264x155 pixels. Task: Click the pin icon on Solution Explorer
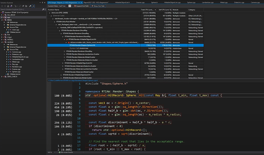point(42,2)
